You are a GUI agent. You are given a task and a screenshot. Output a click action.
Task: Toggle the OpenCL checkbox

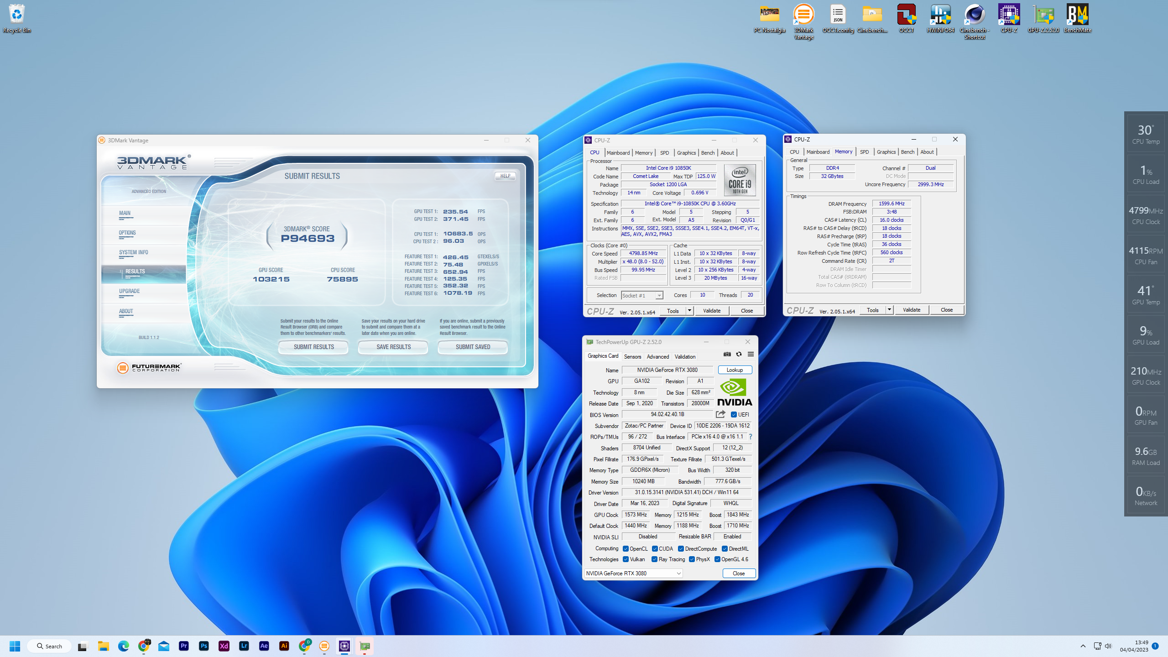(x=626, y=549)
